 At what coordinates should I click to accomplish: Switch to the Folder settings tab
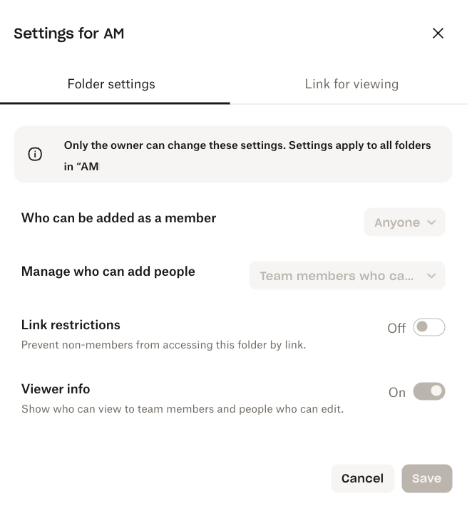coord(111,84)
